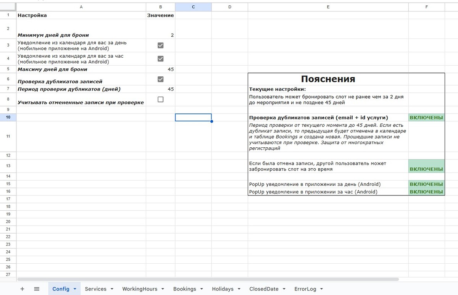The height and width of the screenshot is (295, 458).
Task: Select the row 10 header
Action: tap(8, 118)
